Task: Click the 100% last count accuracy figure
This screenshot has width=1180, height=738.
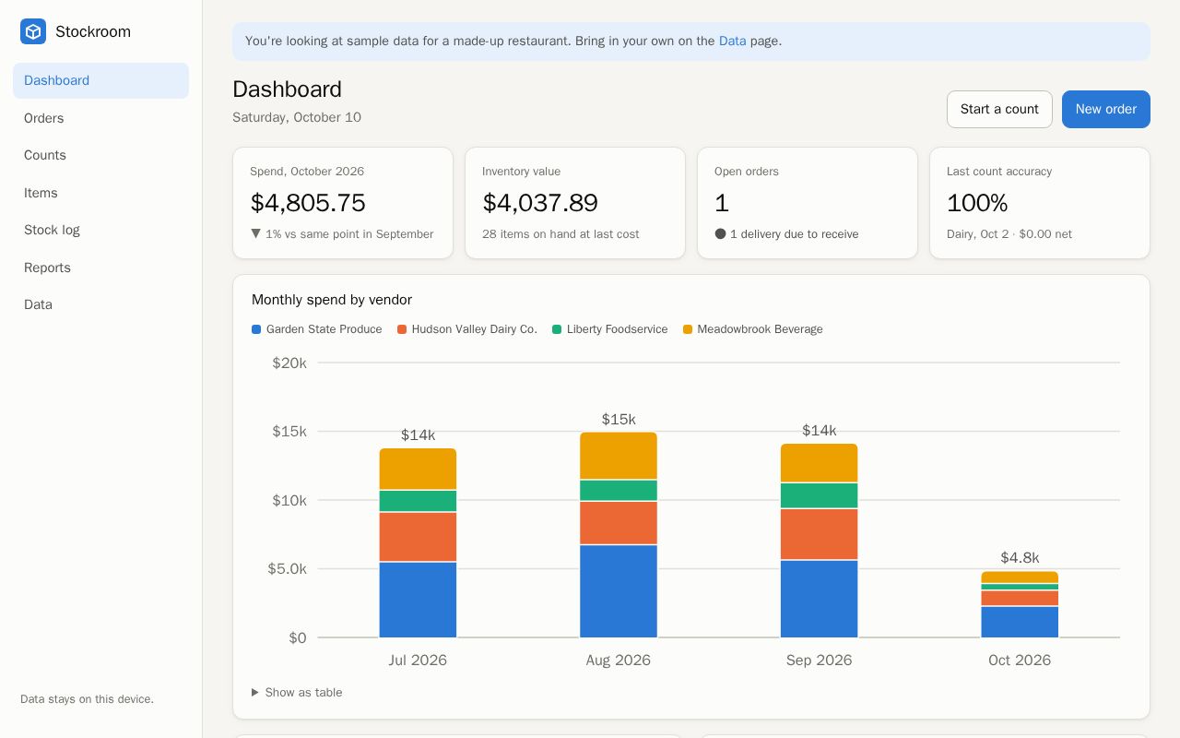Action: coord(977,203)
